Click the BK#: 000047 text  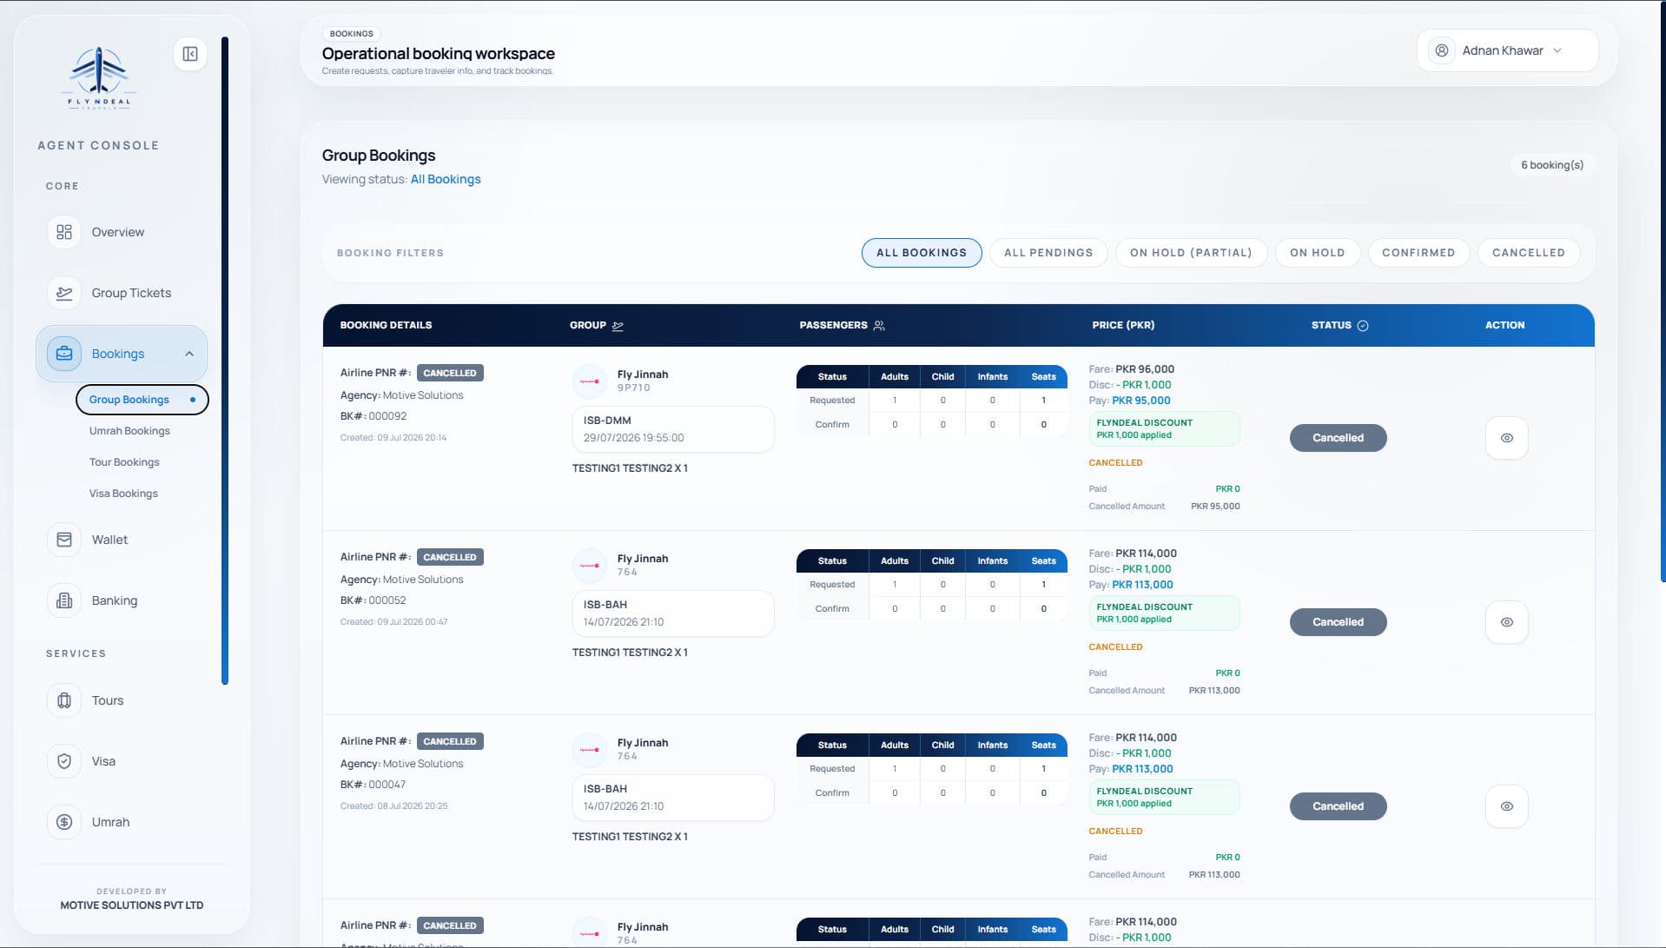[x=374, y=785]
